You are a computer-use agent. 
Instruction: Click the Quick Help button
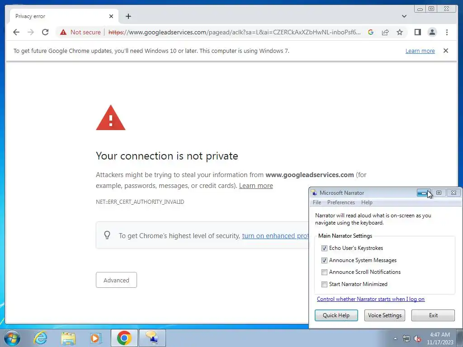tap(336, 315)
